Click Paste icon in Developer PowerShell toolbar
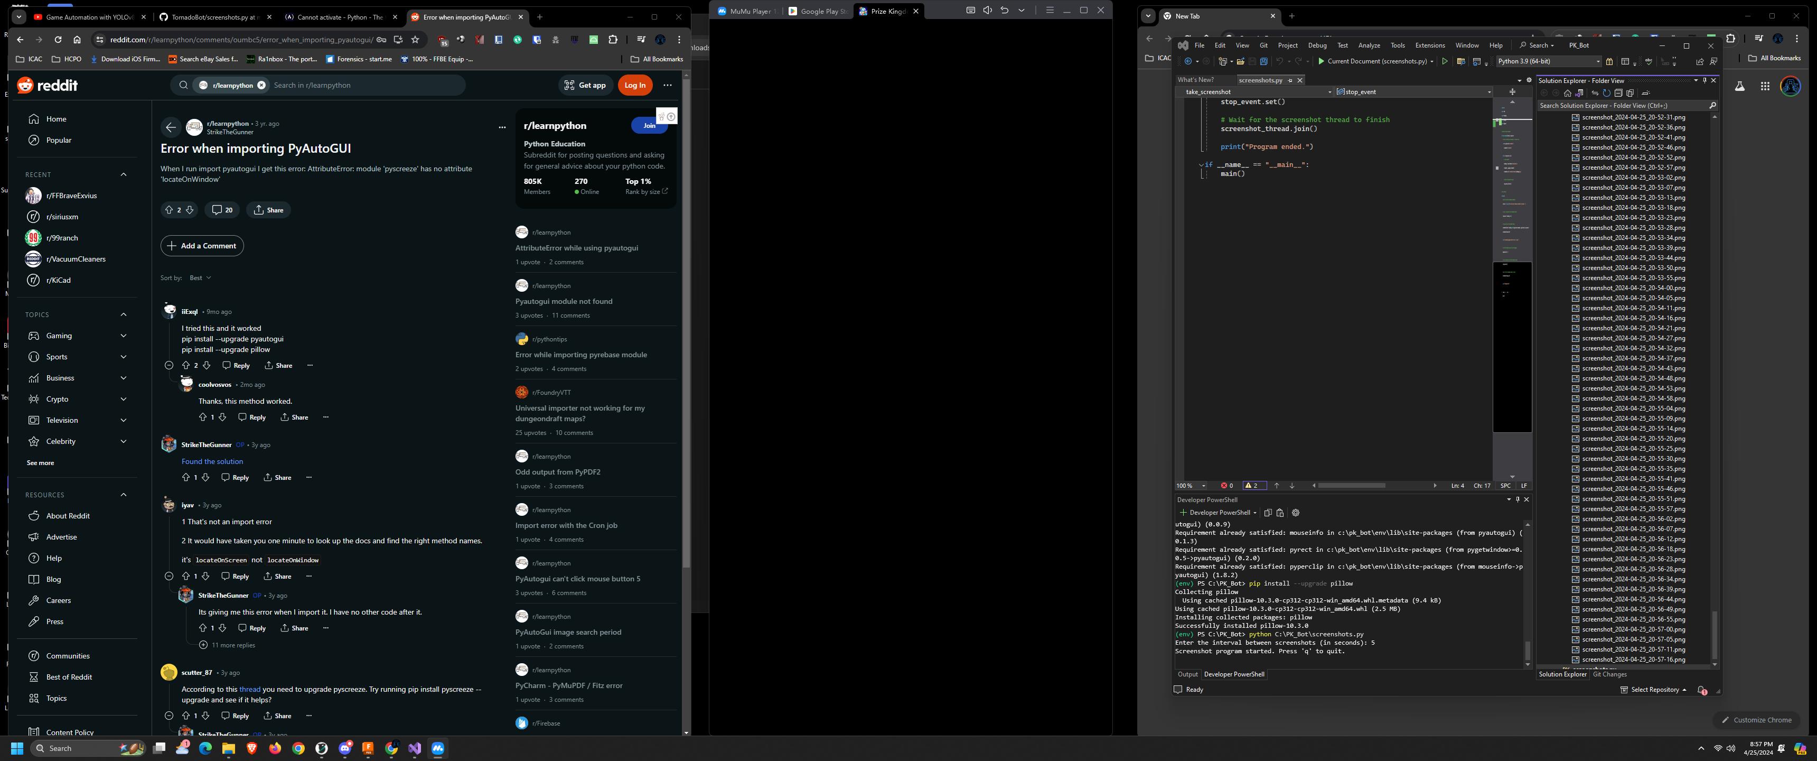Image resolution: width=1817 pixels, height=761 pixels. pyautogui.click(x=1280, y=513)
